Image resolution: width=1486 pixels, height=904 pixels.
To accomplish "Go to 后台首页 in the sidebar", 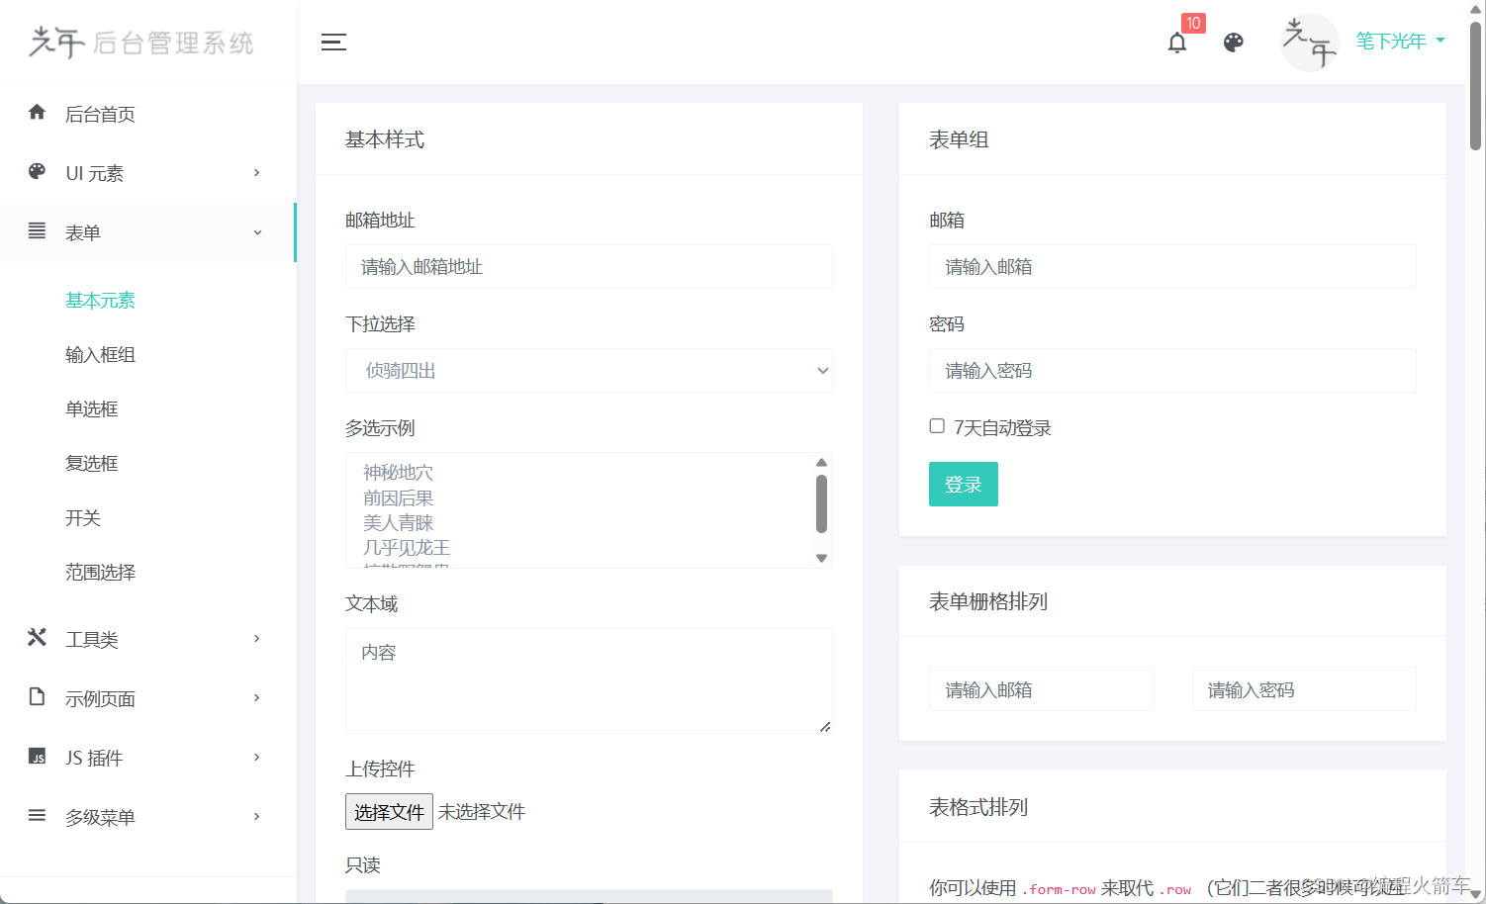I will tap(148, 114).
